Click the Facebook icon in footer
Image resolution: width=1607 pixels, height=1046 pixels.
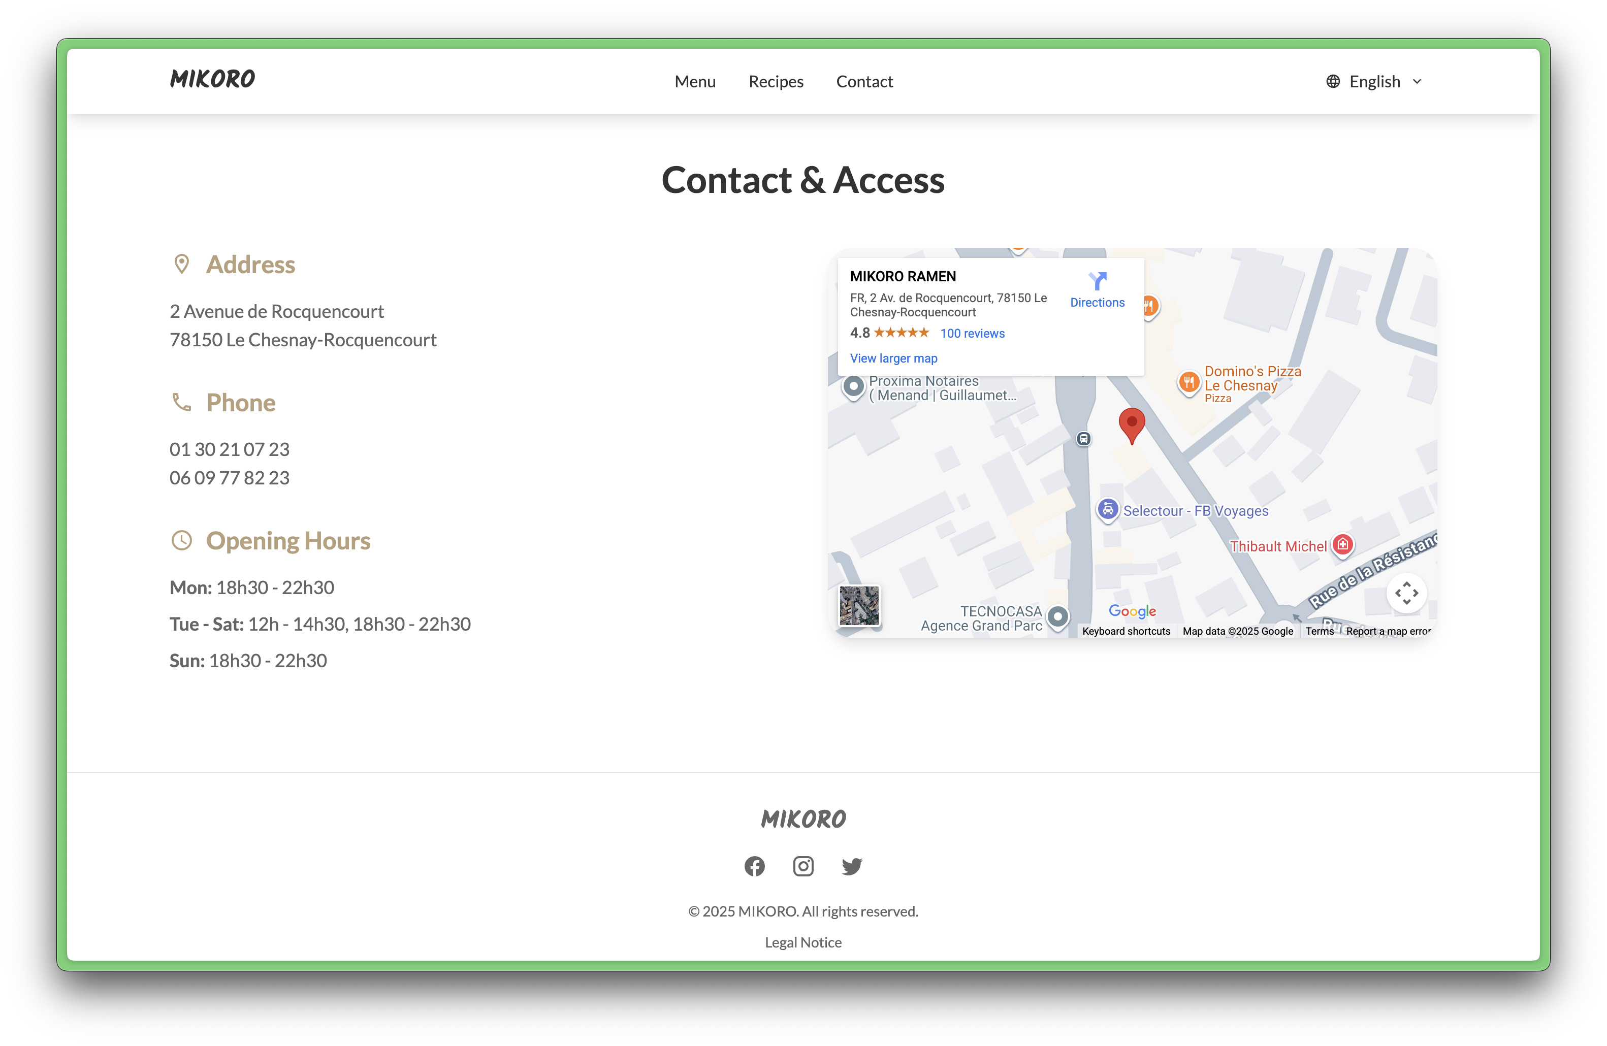[754, 866]
